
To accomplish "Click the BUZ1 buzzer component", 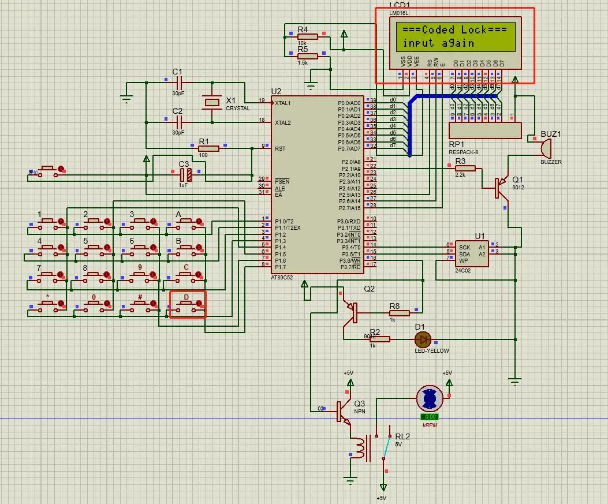I will (x=544, y=148).
